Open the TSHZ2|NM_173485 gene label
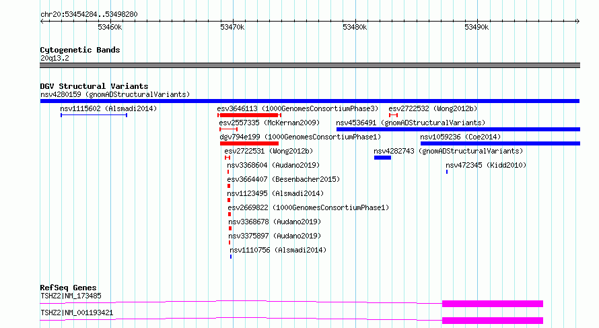 71,296
